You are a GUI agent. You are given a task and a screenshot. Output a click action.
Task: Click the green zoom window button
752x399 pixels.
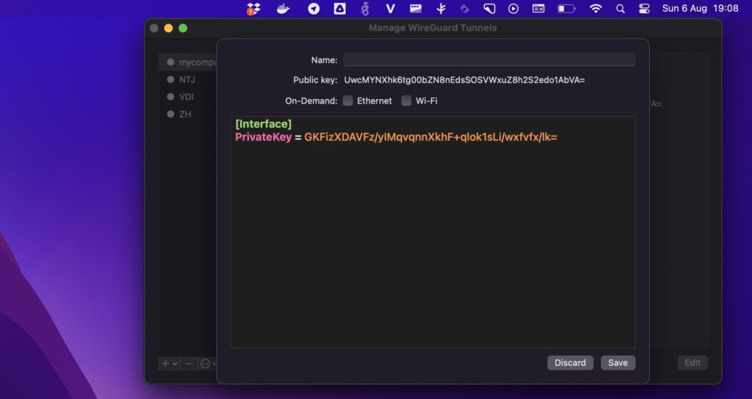point(183,29)
